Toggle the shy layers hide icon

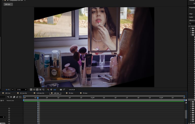coord(11,97)
